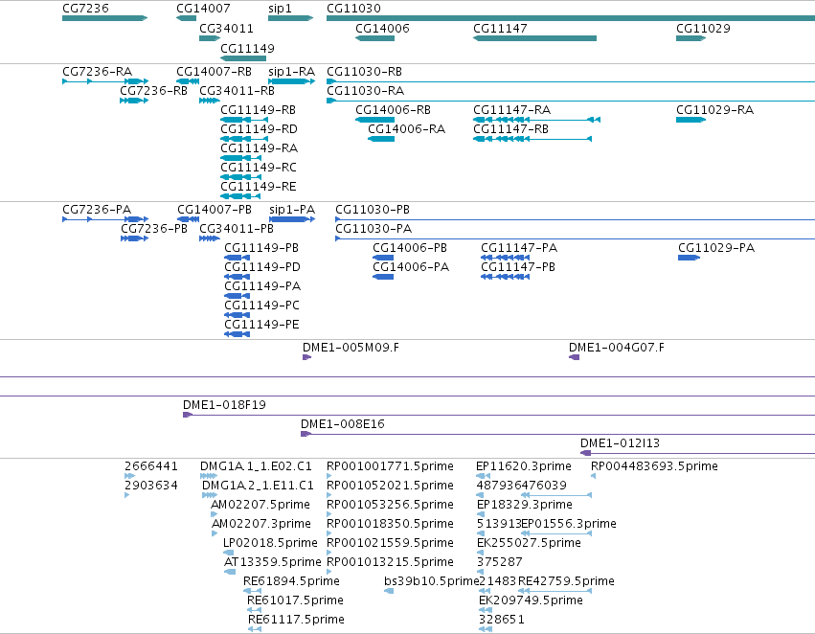Select the CG11147-RA transcript label
The image size is (815, 634).
512,110
